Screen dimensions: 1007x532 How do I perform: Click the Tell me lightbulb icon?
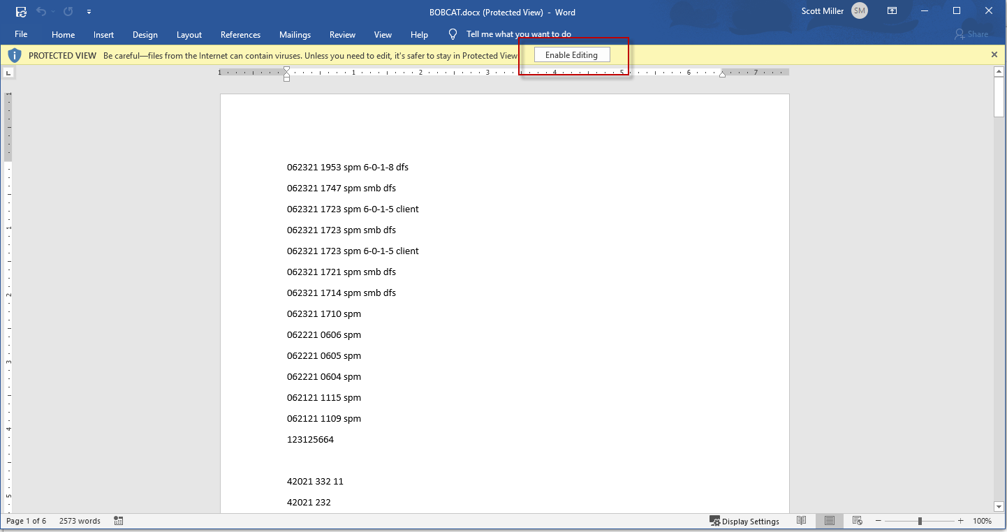click(453, 34)
